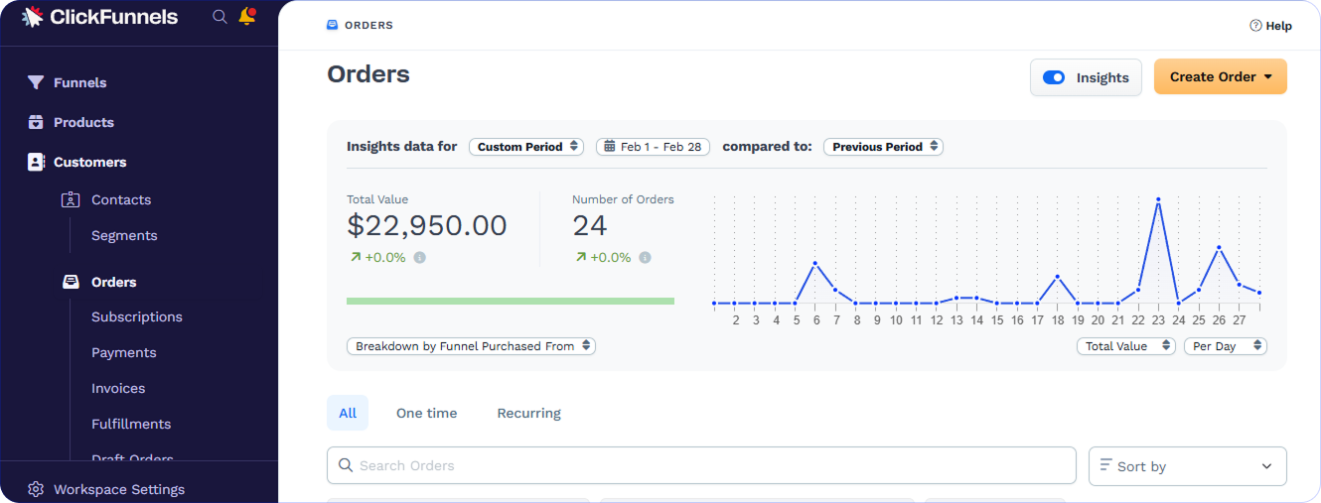Click the Help question mark icon
1321x503 pixels.
point(1255,26)
